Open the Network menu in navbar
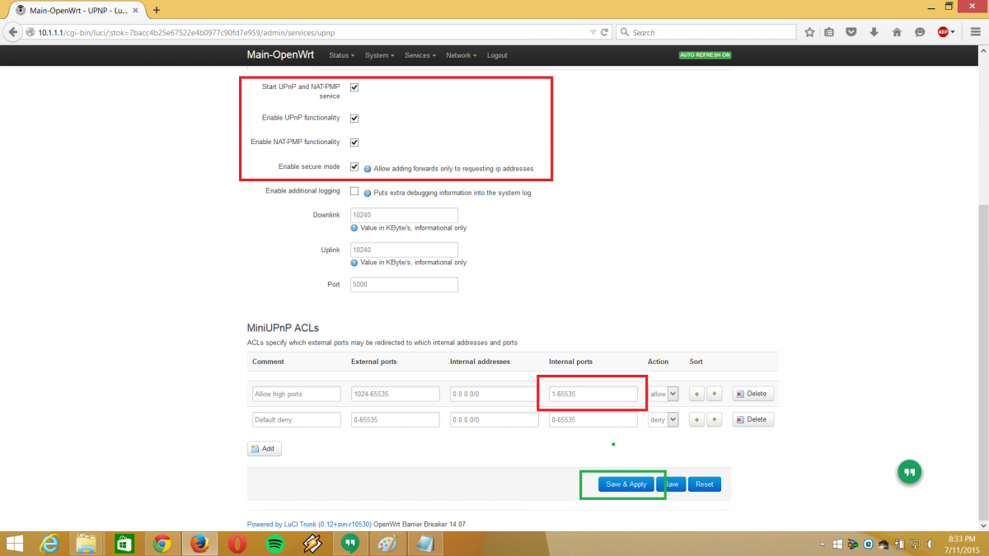 [461, 55]
